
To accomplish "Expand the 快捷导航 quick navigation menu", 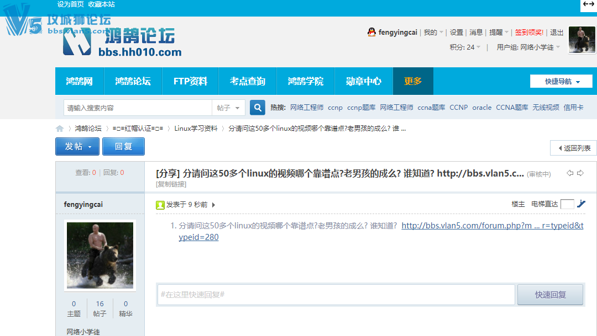I will click(561, 82).
